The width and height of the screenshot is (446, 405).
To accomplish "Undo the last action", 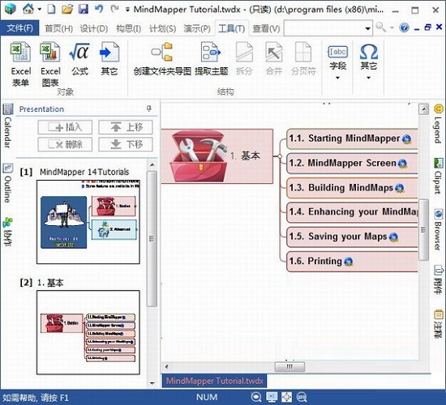I will tap(99, 9).
